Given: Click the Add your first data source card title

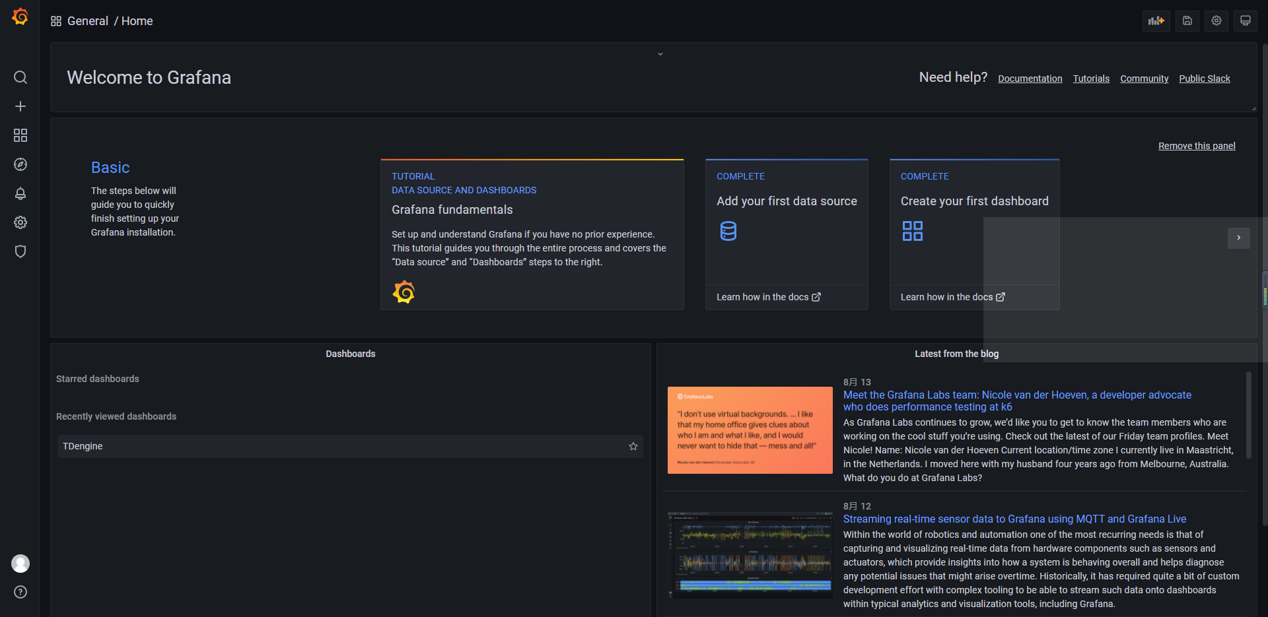Looking at the screenshot, I should [787, 201].
